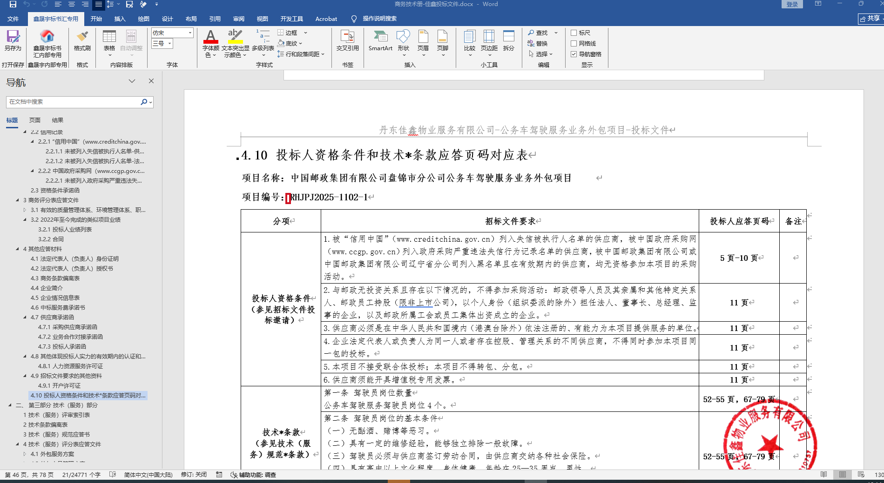The width and height of the screenshot is (884, 483).
Task: Click the Save As (另存为) icon
Action: click(13, 37)
